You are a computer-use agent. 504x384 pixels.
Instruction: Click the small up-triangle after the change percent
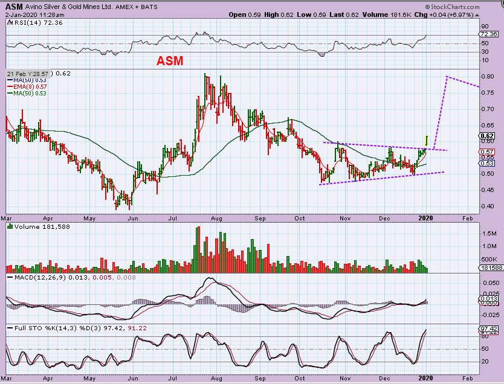pos(477,15)
